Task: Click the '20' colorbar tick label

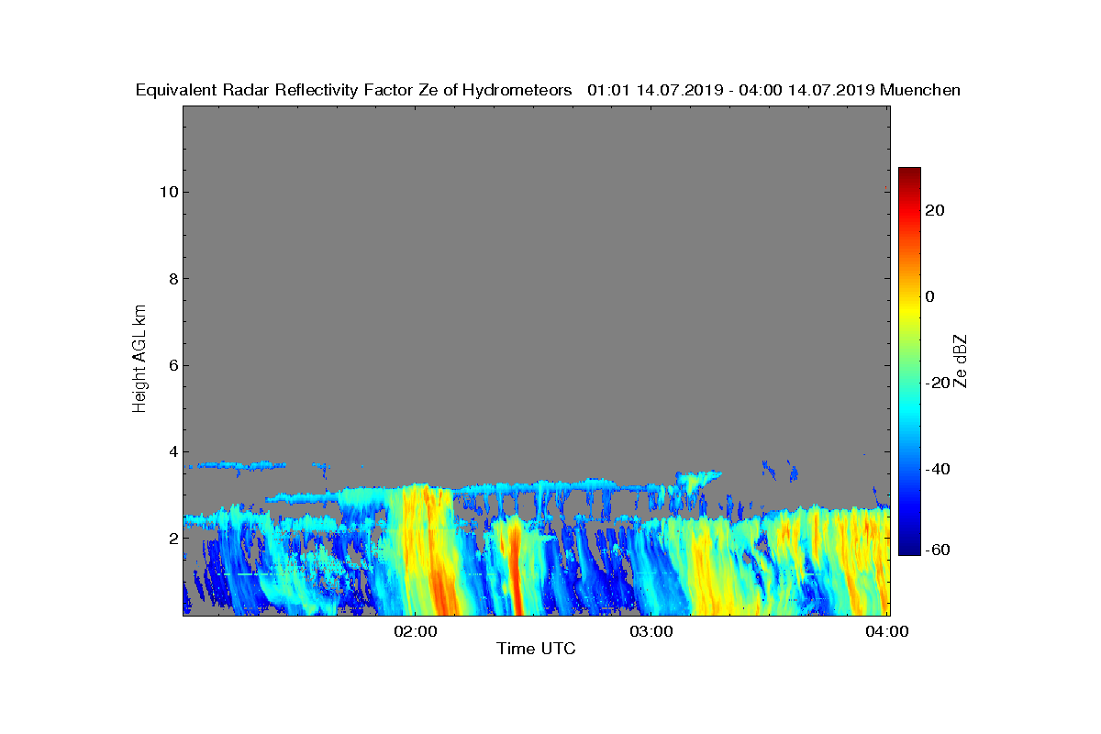Action: [936, 210]
